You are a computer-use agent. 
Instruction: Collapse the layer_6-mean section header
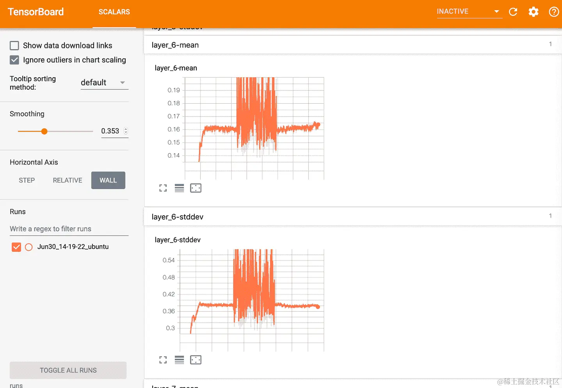[353, 45]
